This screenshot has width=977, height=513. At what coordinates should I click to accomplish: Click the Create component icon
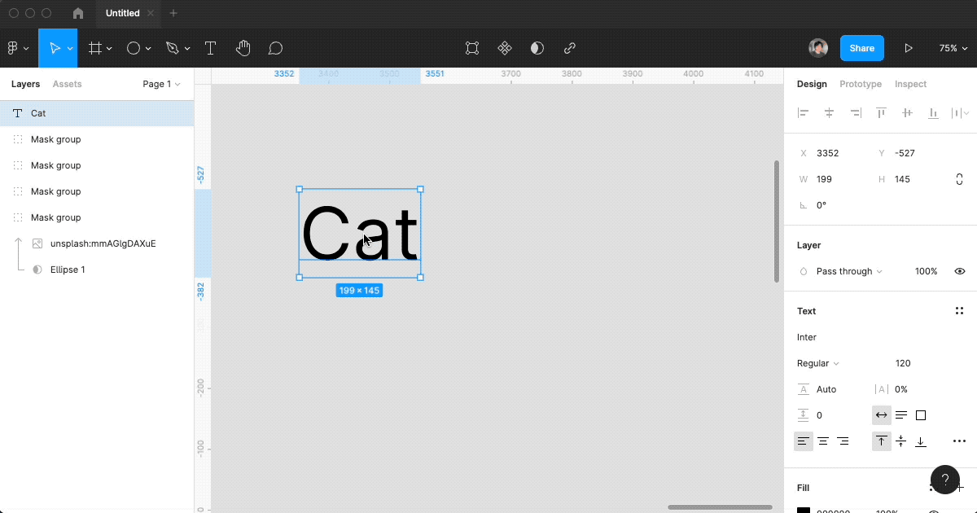(505, 48)
